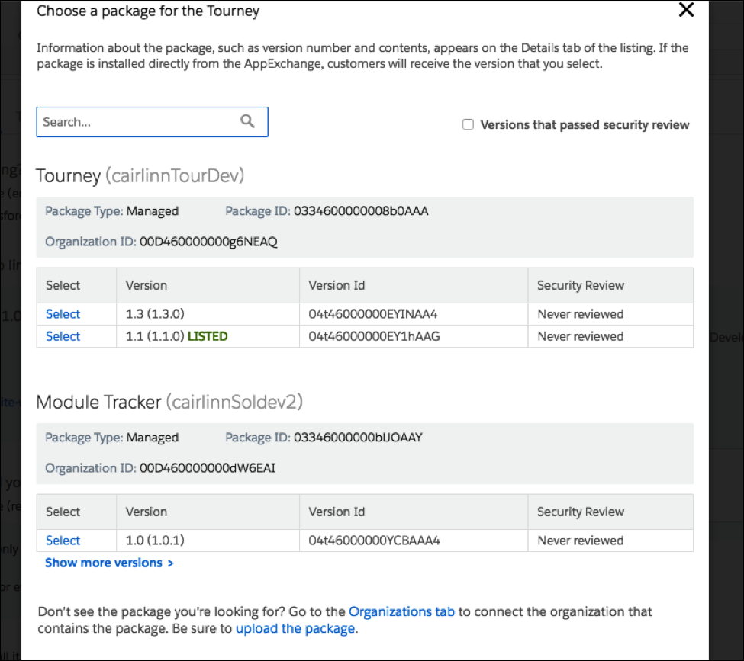The height and width of the screenshot is (661, 744).
Task: Click Module Tracker table Version header
Action: coord(147,512)
